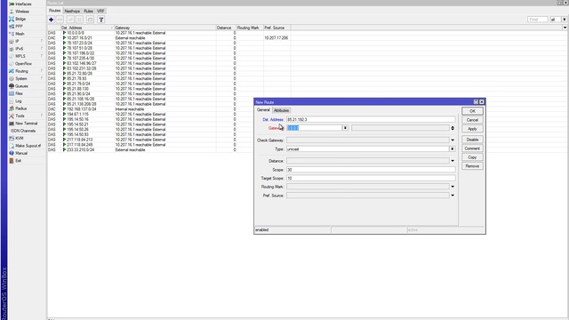Click Comment button in New Route dialog
Viewport: 569px width, 320px height.
click(x=472, y=148)
